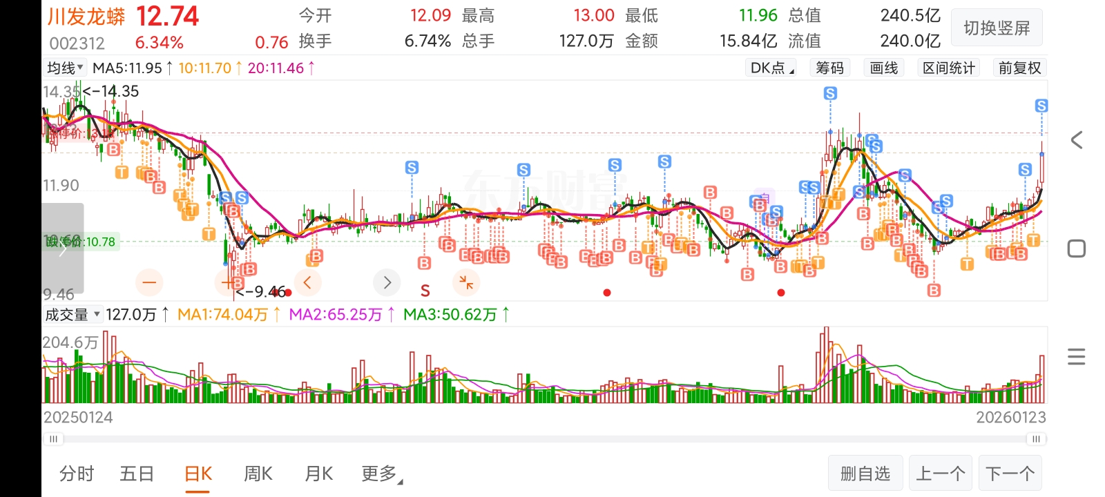Click the topmost S sell marker near 13.00 peak
Screen dimensions: 1105x497
tap(830, 93)
